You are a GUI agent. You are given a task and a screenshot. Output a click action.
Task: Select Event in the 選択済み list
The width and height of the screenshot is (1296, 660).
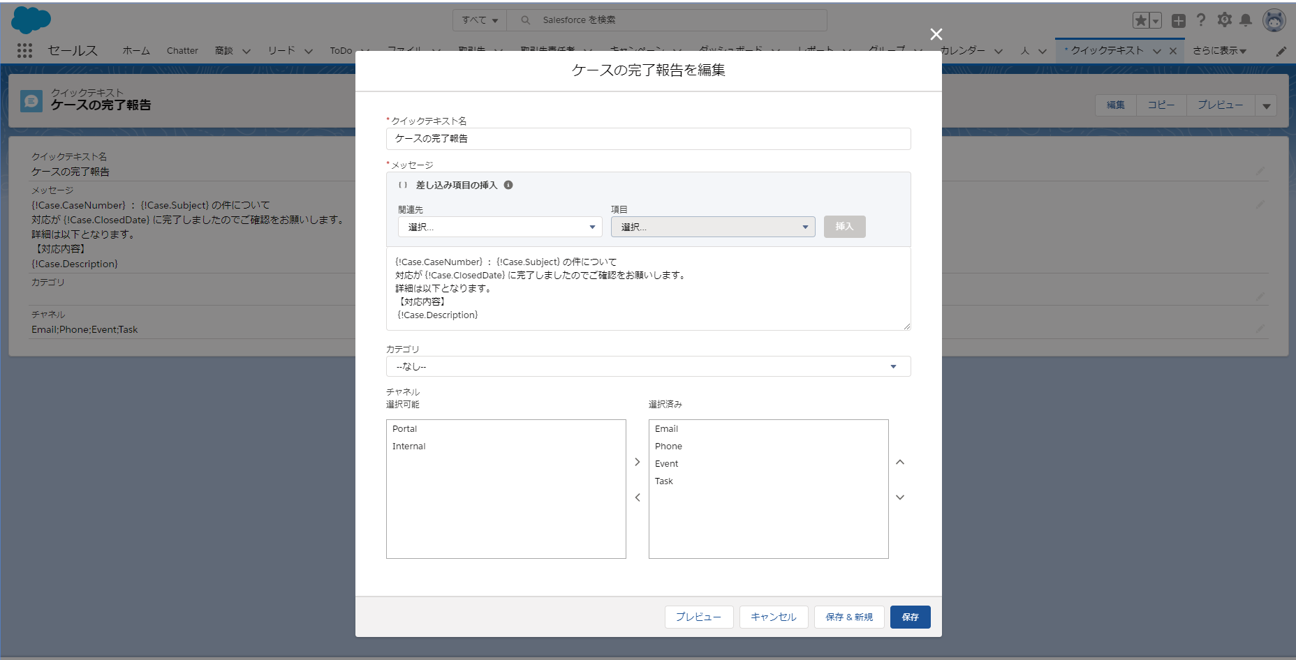coord(768,463)
